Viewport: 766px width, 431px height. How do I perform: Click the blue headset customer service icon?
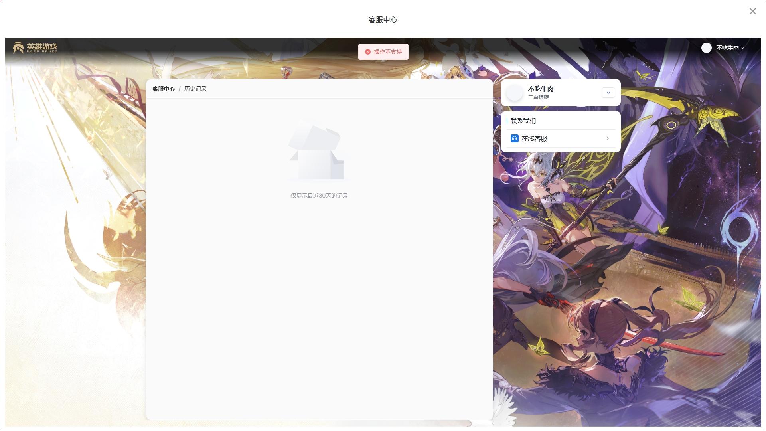tap(514, 138)
